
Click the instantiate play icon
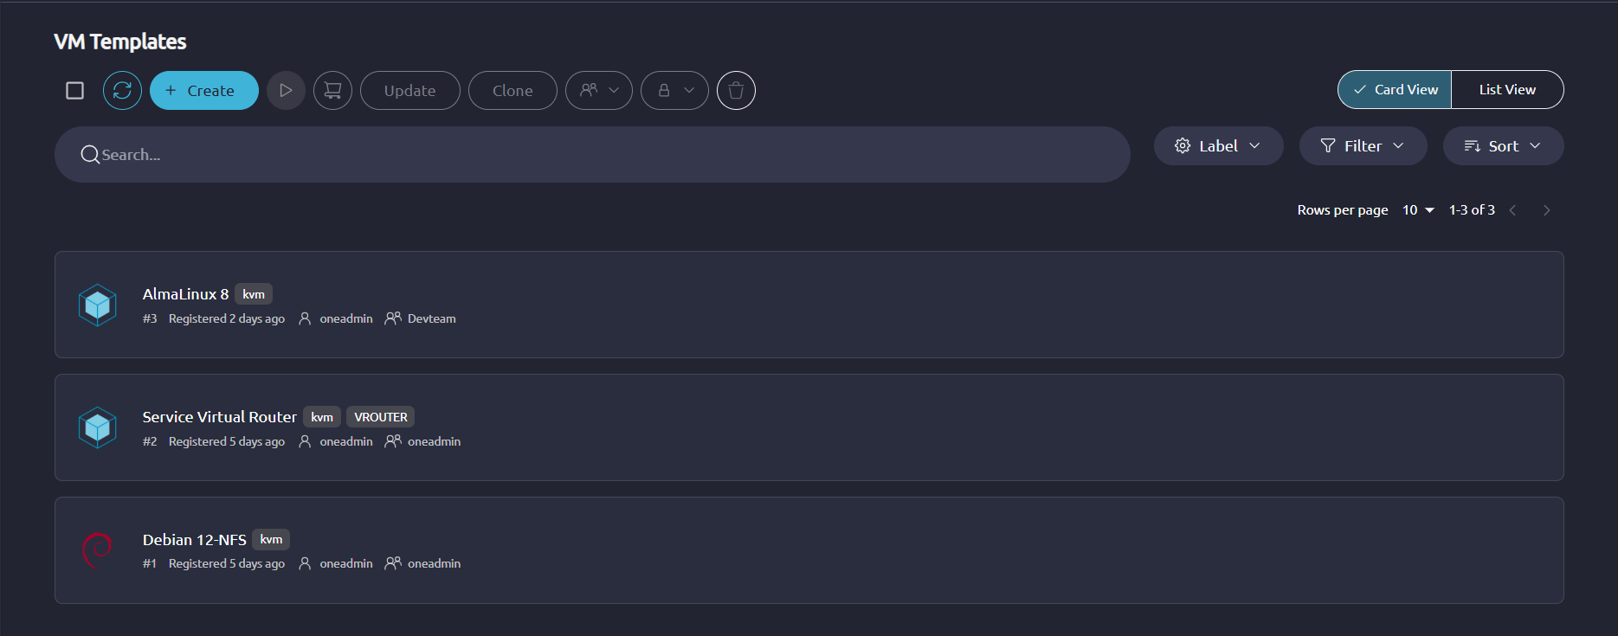(286, 90)
